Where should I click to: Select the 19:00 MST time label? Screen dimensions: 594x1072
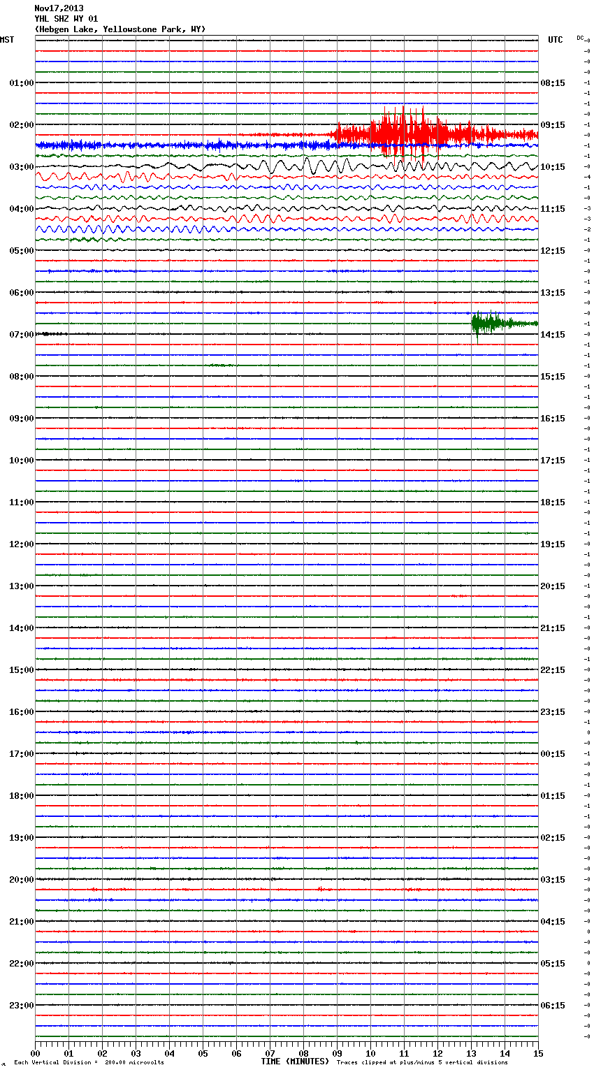point(22,838)
